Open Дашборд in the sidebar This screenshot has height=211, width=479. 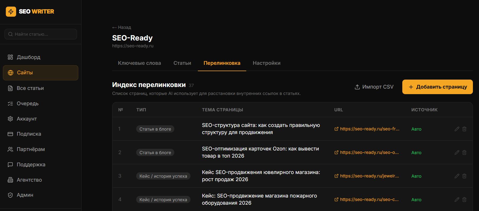(40, 57)
